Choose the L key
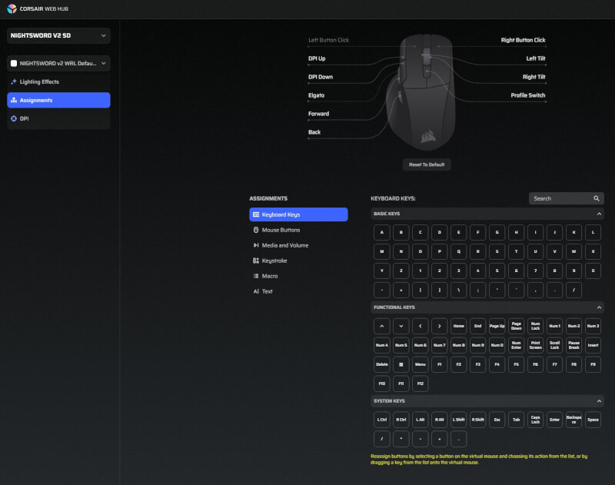Viewport: 615px width, 485px height. click(593, 232)
